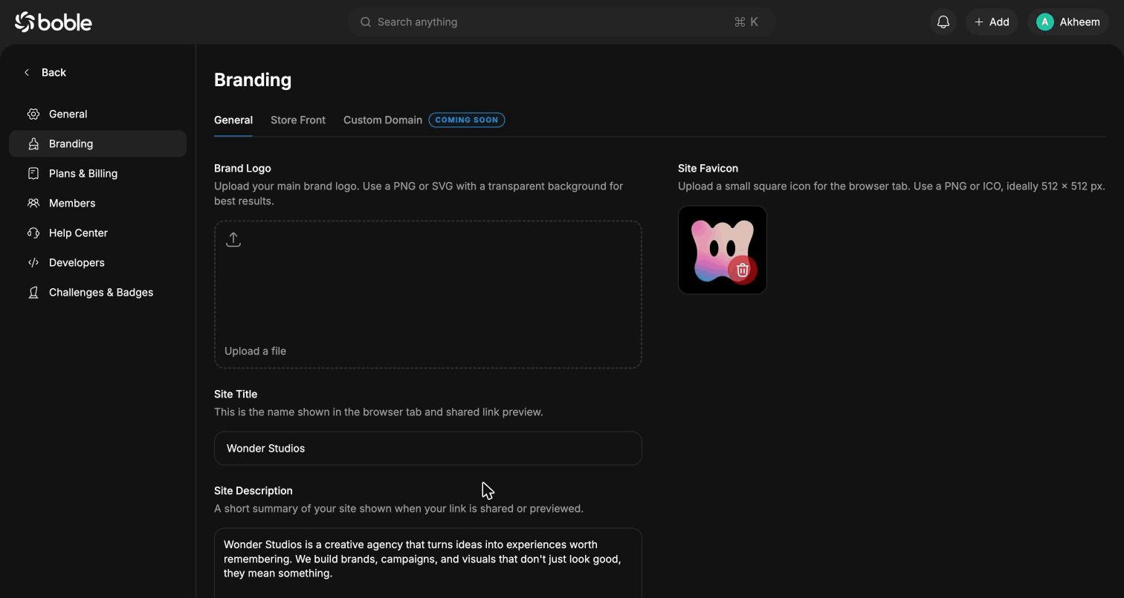Click the Developers code icon
1124x598 pixels.
point(33,262)
